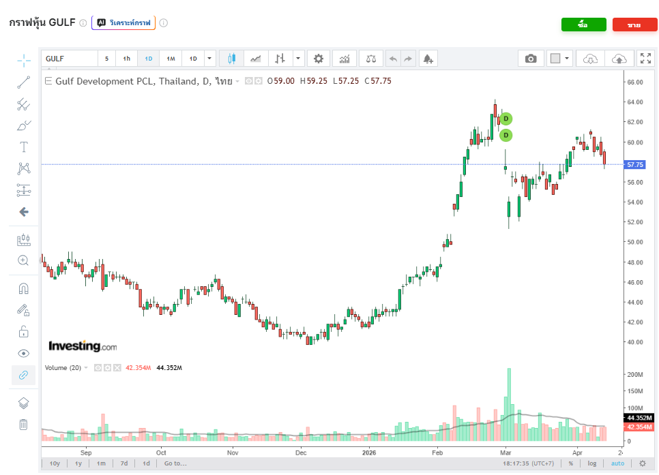
Task: Select the 1h interval
Action: click(x=126, y=59)
